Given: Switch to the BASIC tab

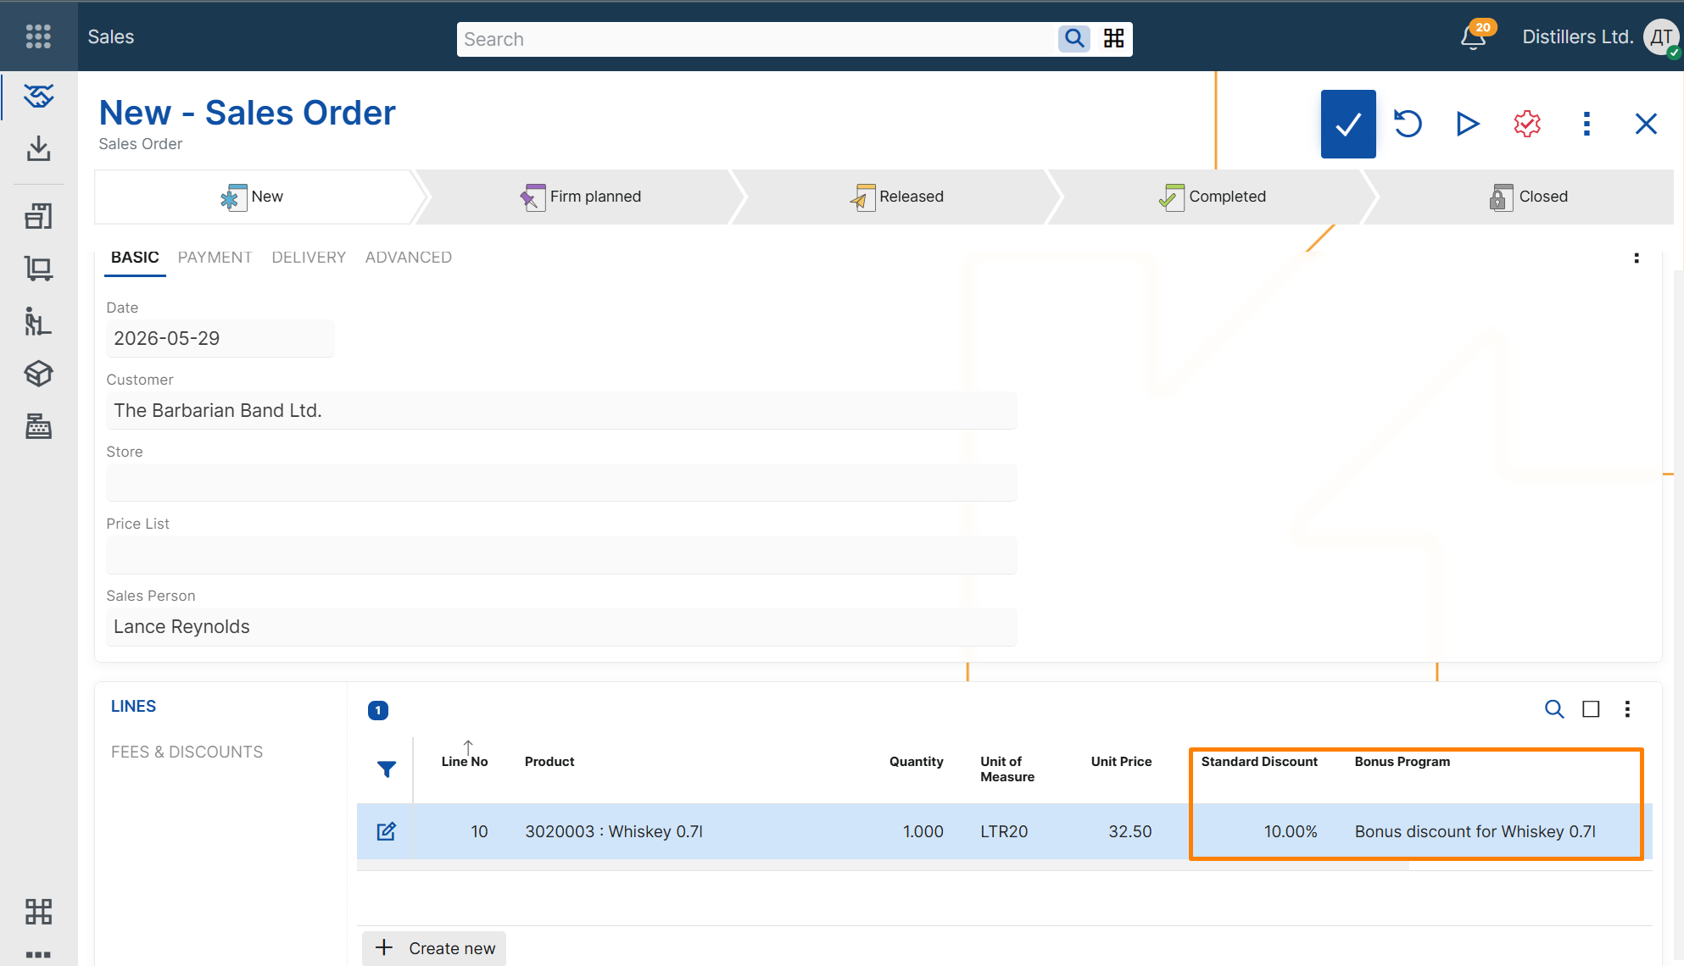Looking at the screenshot, I should click(135, 258).
